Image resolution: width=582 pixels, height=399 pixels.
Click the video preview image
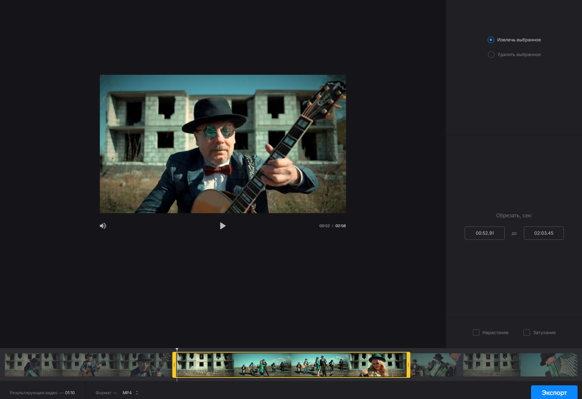tap(223, 144)
